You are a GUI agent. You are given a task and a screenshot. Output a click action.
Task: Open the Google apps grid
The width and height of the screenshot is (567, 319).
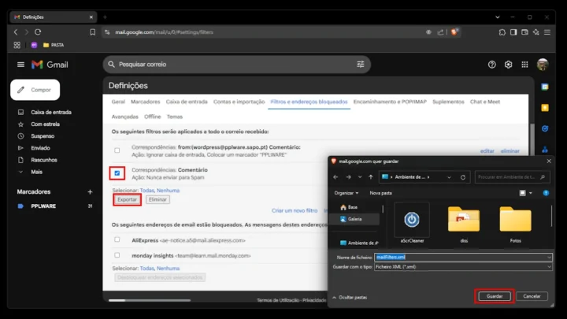525,65
